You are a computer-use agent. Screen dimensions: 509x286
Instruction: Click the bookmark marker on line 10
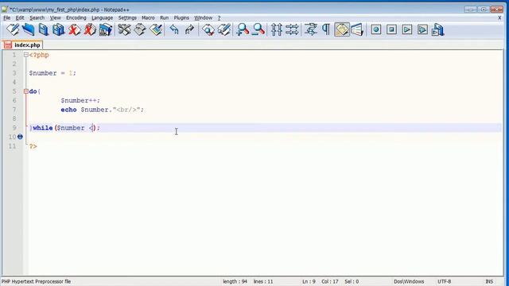coord(20,137)
